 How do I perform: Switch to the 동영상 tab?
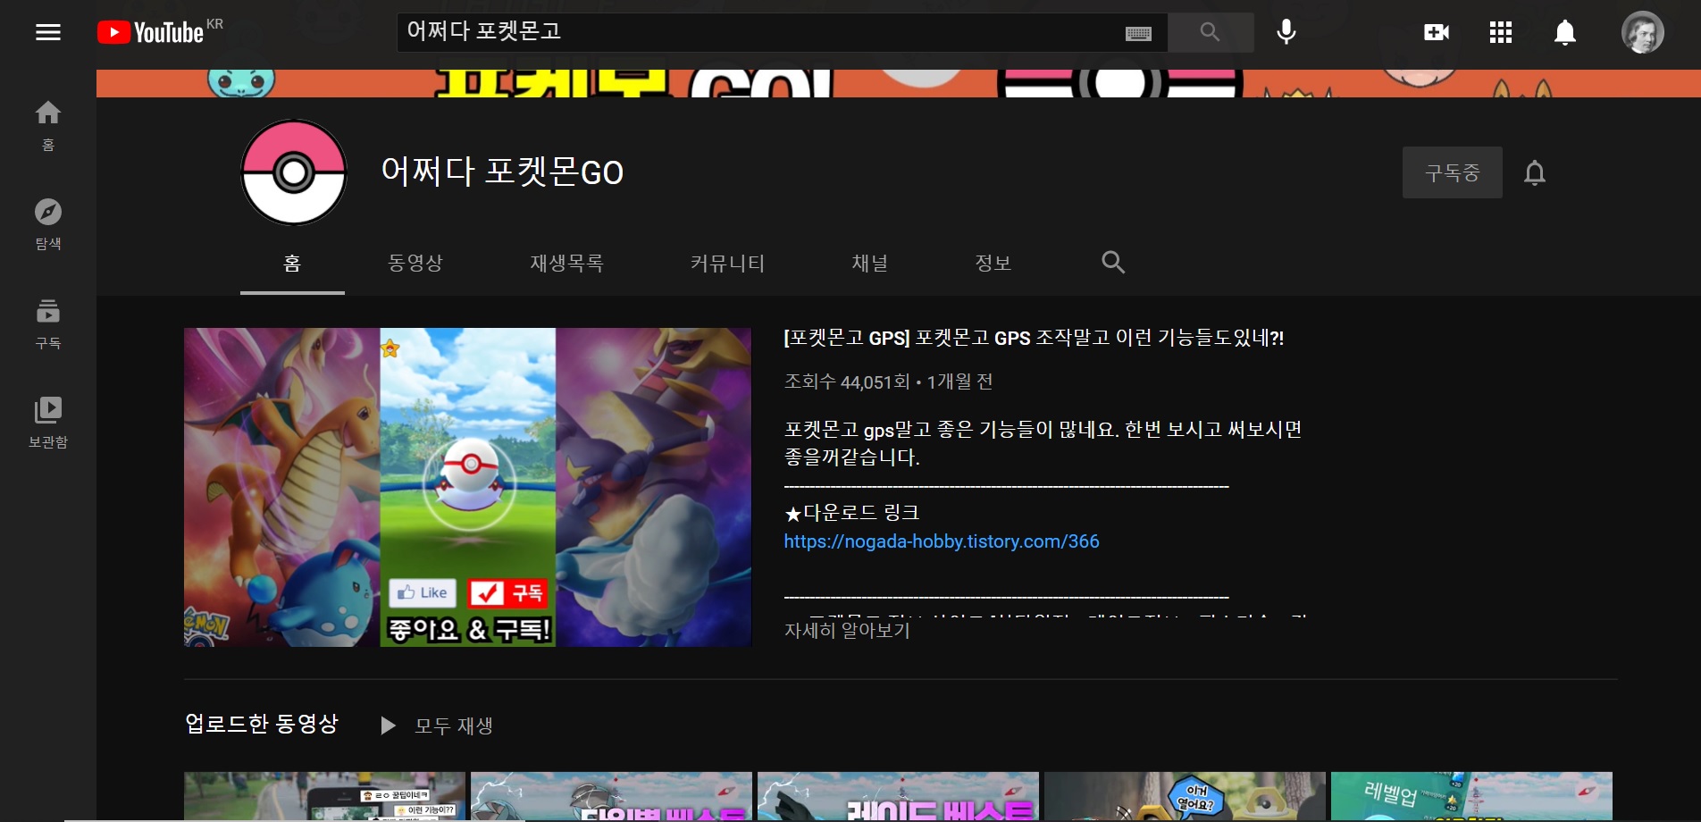(415, 263)
